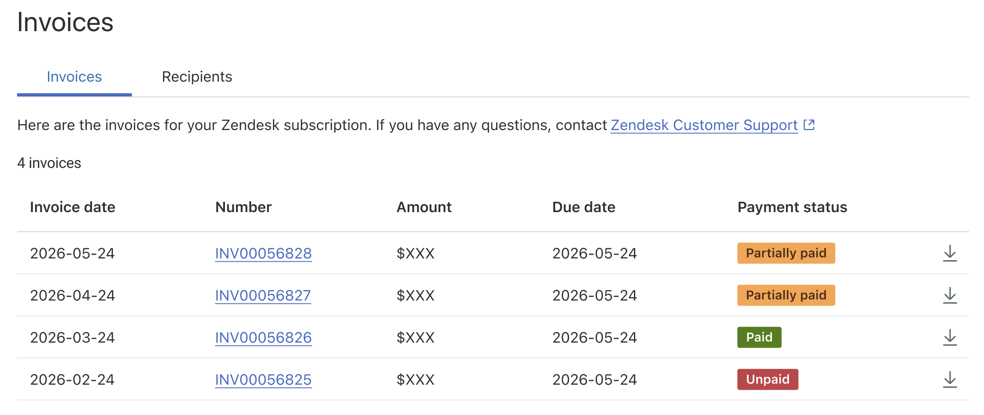Click the Due date column header
Viewport: 984px width, 415px height.
tap(583, 207)
